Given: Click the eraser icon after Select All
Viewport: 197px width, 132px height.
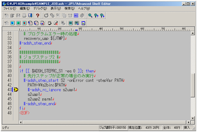Looking at the screenshot, I should 82,16.
